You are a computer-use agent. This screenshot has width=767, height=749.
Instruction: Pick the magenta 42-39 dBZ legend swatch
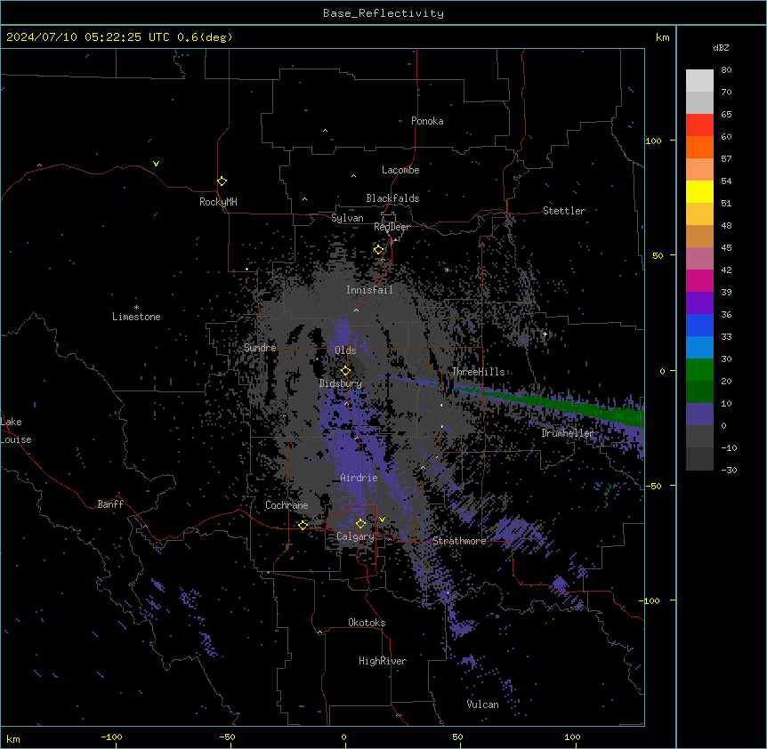click(x=699, y=280)
